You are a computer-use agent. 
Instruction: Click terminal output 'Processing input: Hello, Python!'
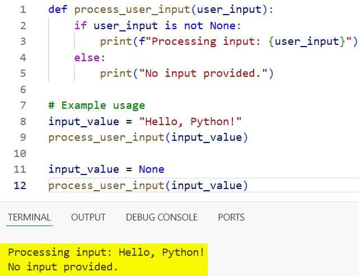pos(106,252)
